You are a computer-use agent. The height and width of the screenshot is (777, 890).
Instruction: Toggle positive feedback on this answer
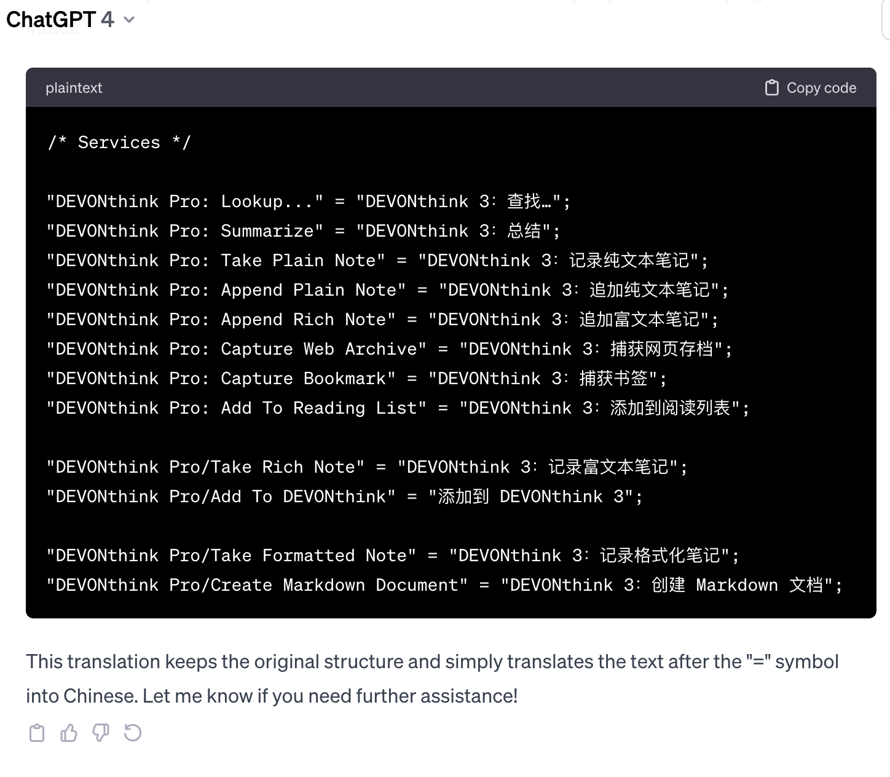coord(68,733)
